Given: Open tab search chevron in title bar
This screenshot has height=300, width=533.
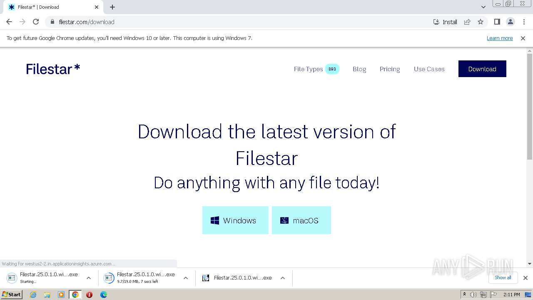Looking at the screenshot, I should pyautogui.click(x=483, y=7).
